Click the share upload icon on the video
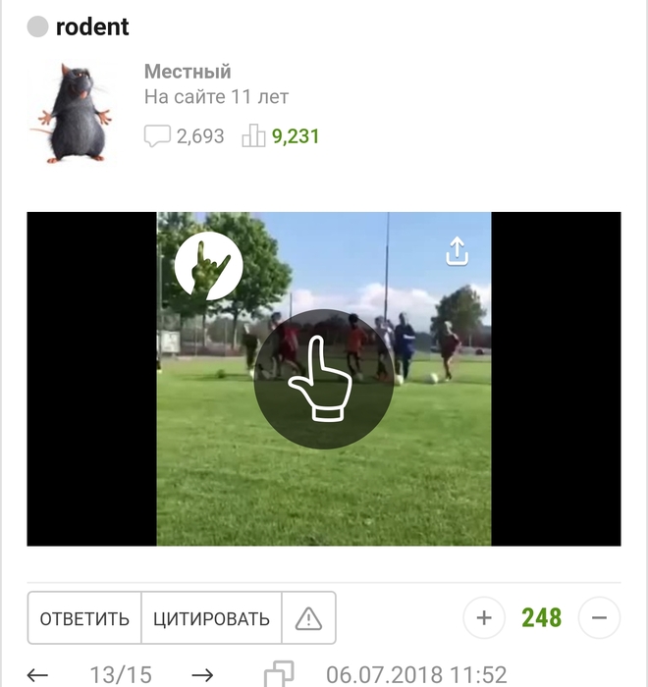The width and height of the screenshot is (648, 687). click(x=457, y=251)
